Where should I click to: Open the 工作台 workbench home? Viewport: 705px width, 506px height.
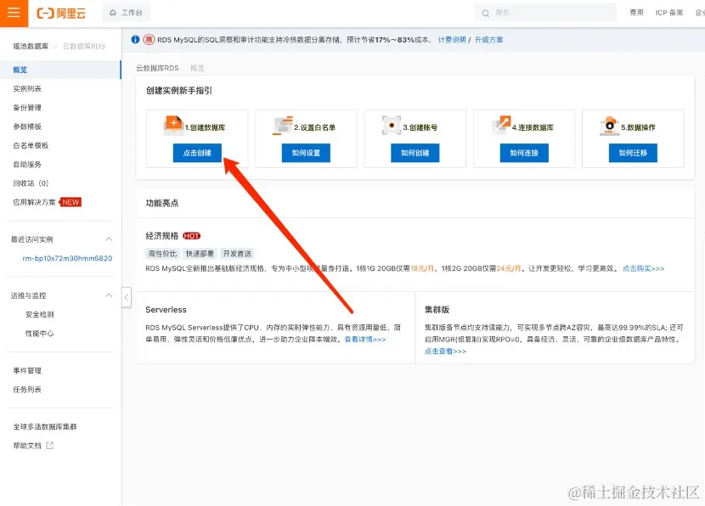(x=127, y=13)
